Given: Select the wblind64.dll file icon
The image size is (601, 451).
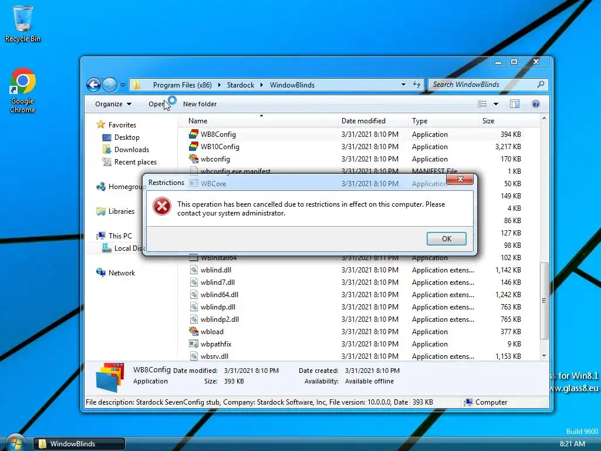Looking at the screenshot, I should (x=194, y=295).
